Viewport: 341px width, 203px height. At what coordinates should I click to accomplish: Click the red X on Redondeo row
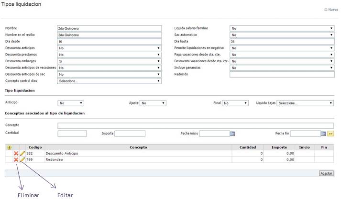pyautogui.click(x=16, y=159)
